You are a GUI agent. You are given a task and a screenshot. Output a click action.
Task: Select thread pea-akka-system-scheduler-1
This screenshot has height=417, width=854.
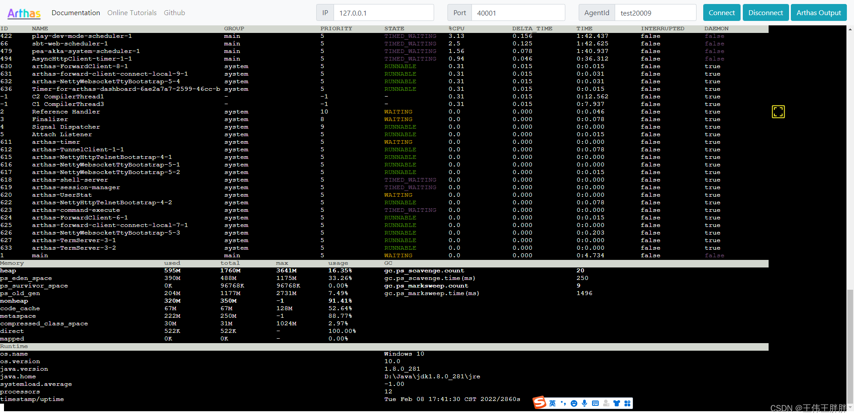click(86, 51)
